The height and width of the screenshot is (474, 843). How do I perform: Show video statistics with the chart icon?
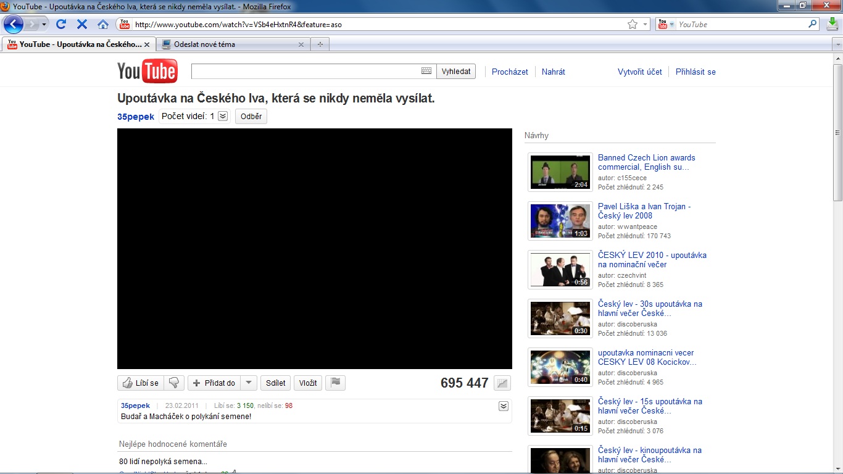503,383
